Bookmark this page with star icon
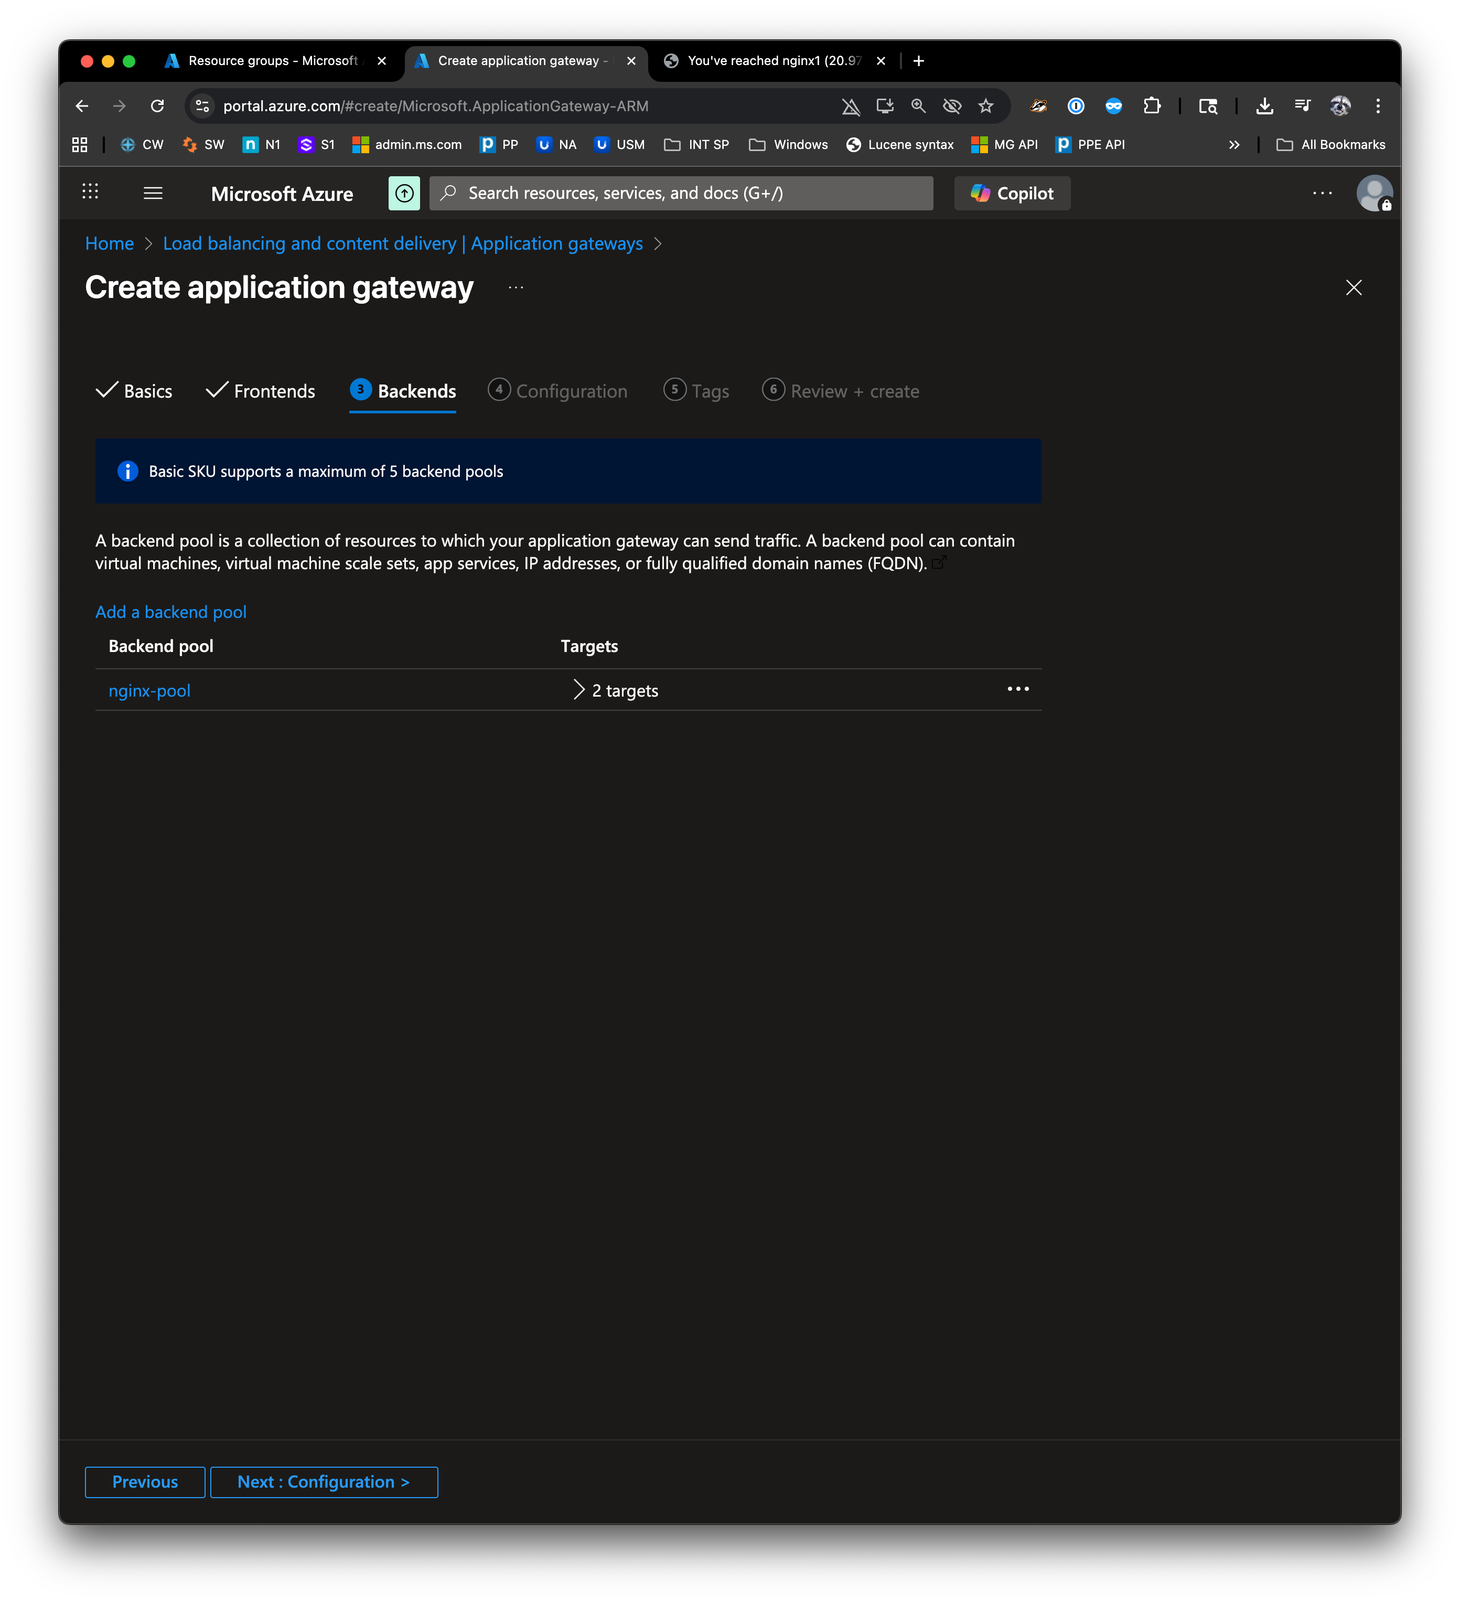The width and height of the screenshot is (1460, 1602). (986, 105)
